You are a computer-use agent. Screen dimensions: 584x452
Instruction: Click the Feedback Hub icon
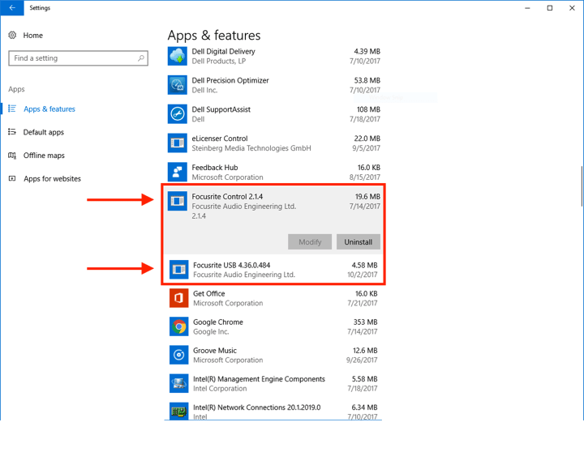[178, 172]
